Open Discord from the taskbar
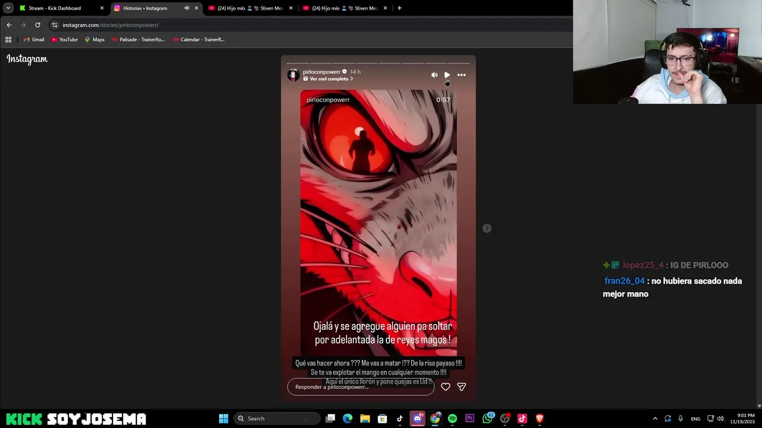This screenshot has height=428, width=762. coord(417,418)
